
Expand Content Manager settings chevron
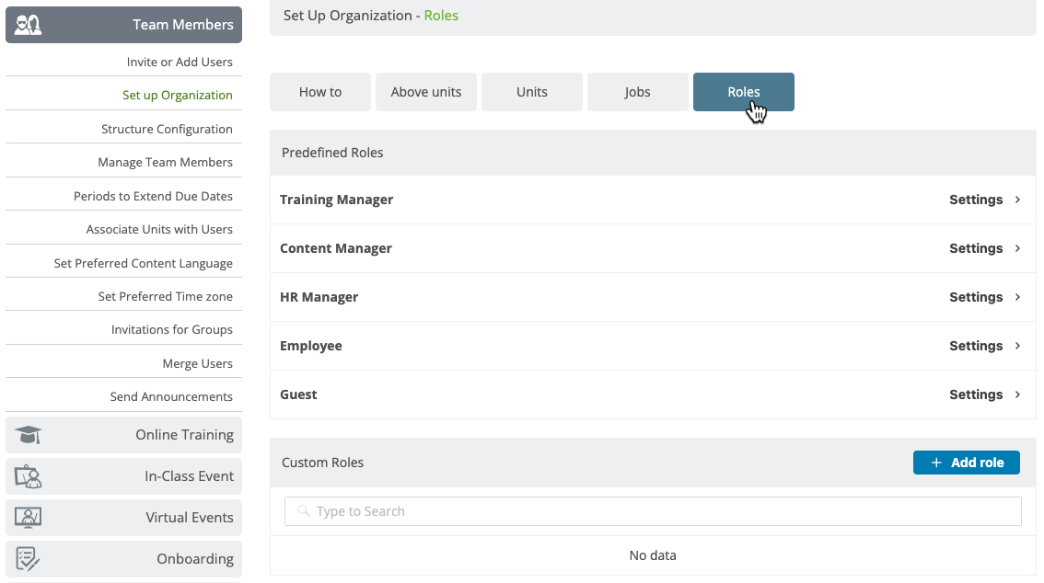tap(1018, 248)
